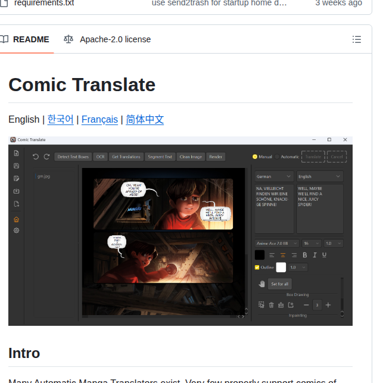Open the 한국어 README link
The width and height of the screenshot is (383, 383).
point(60,120)
